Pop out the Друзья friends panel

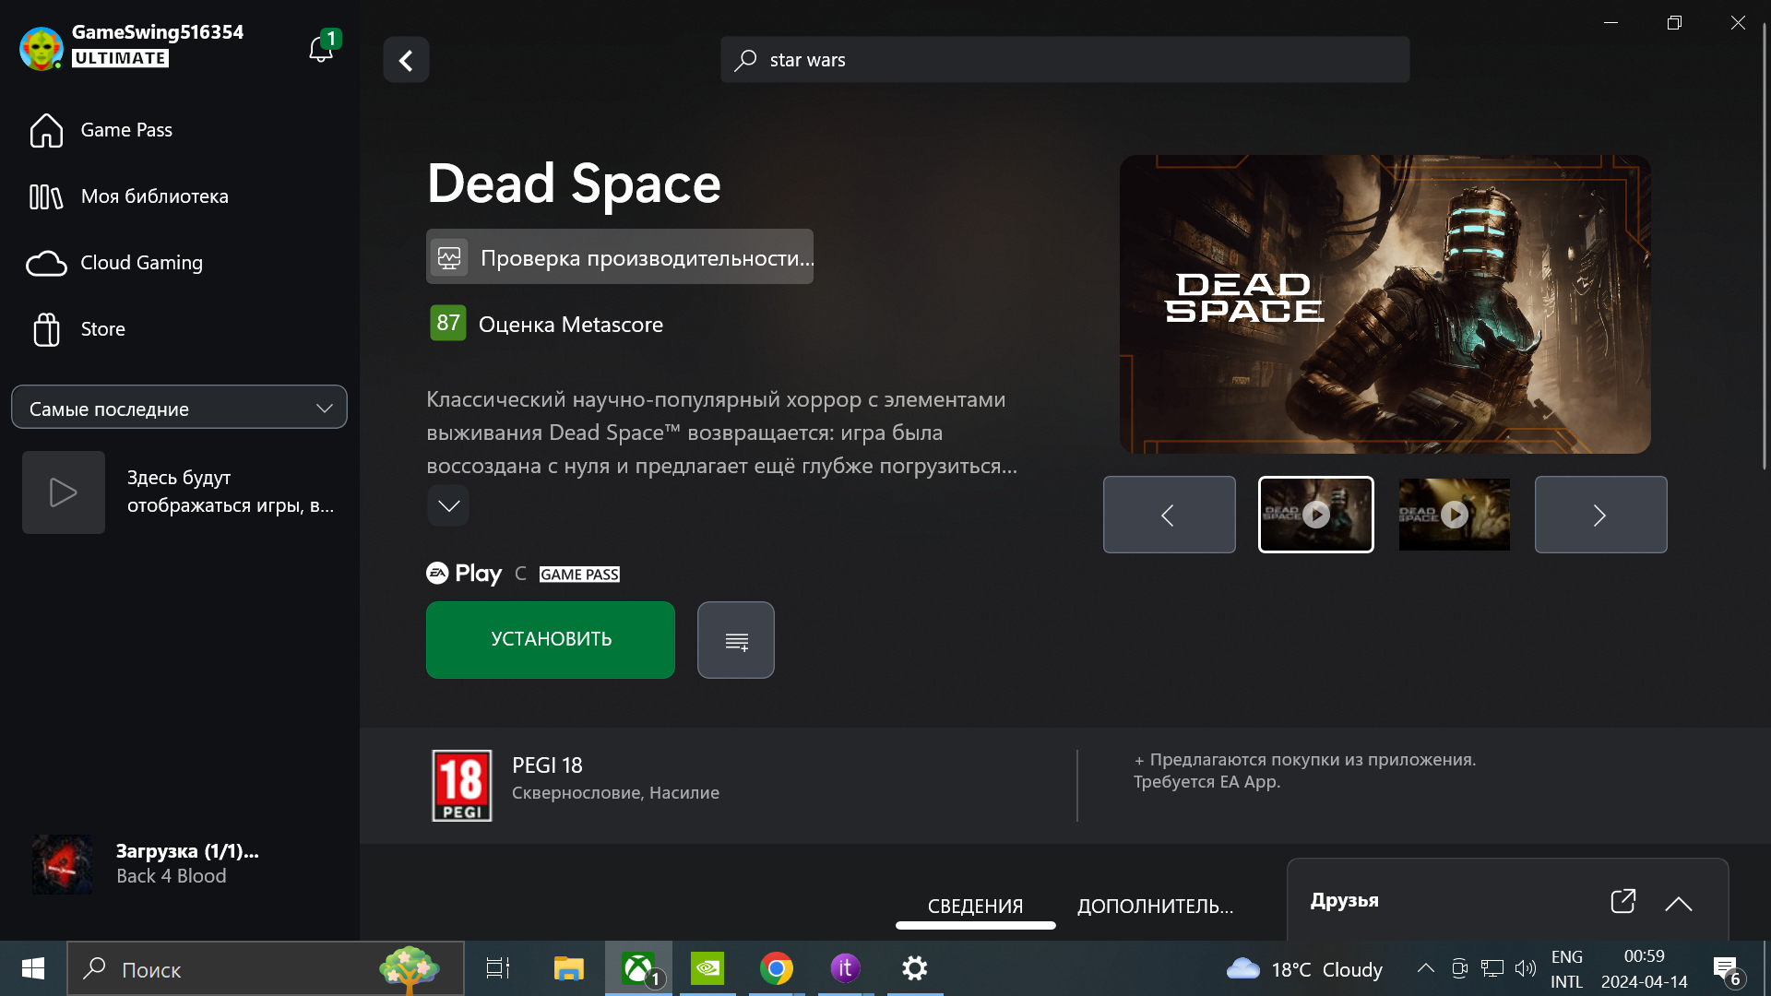tap(1622, 901)
